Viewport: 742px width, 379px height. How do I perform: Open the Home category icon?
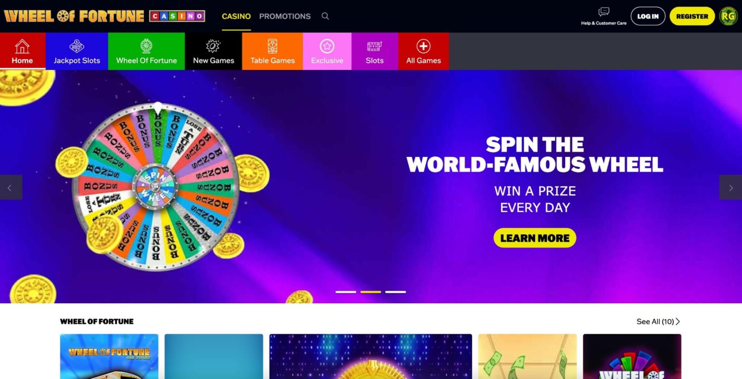point(22,46)
